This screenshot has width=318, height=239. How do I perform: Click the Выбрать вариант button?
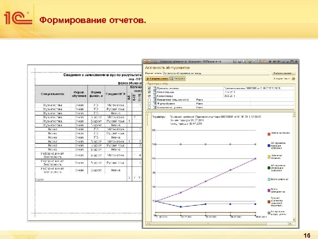pyautogui.click(x=284, y=73)
